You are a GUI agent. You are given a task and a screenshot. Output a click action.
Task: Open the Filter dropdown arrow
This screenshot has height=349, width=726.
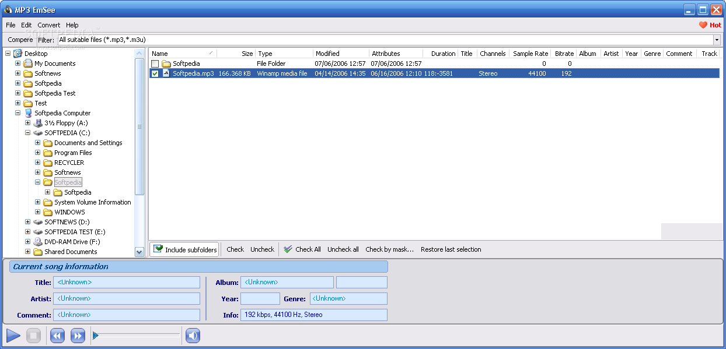click(717, 40)
